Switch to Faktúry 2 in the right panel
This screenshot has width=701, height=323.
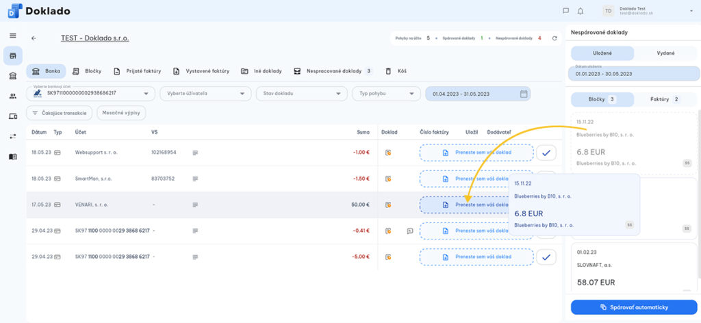(x=665, y=99)
